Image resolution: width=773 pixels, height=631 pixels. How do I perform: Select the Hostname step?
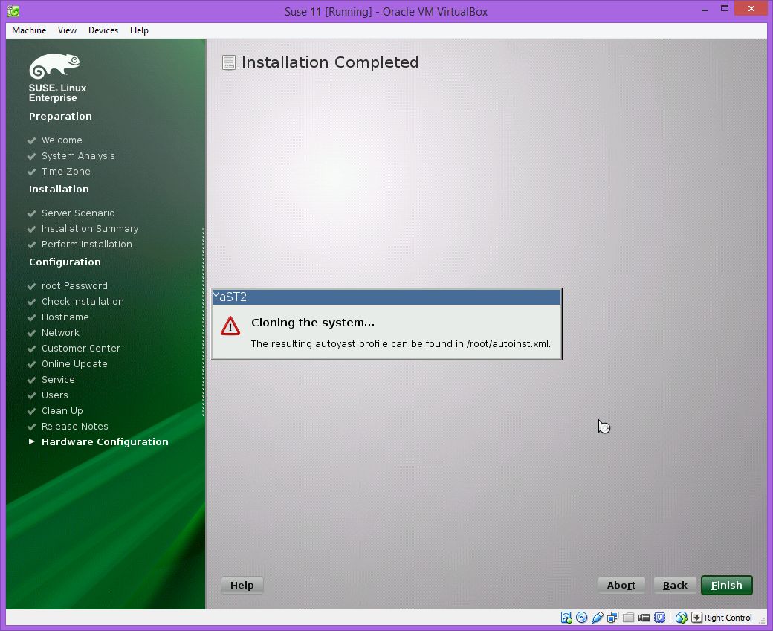(65, 317)
